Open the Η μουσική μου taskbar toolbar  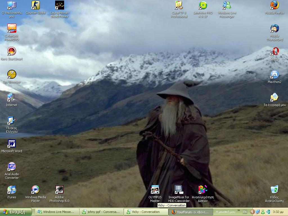225,212
